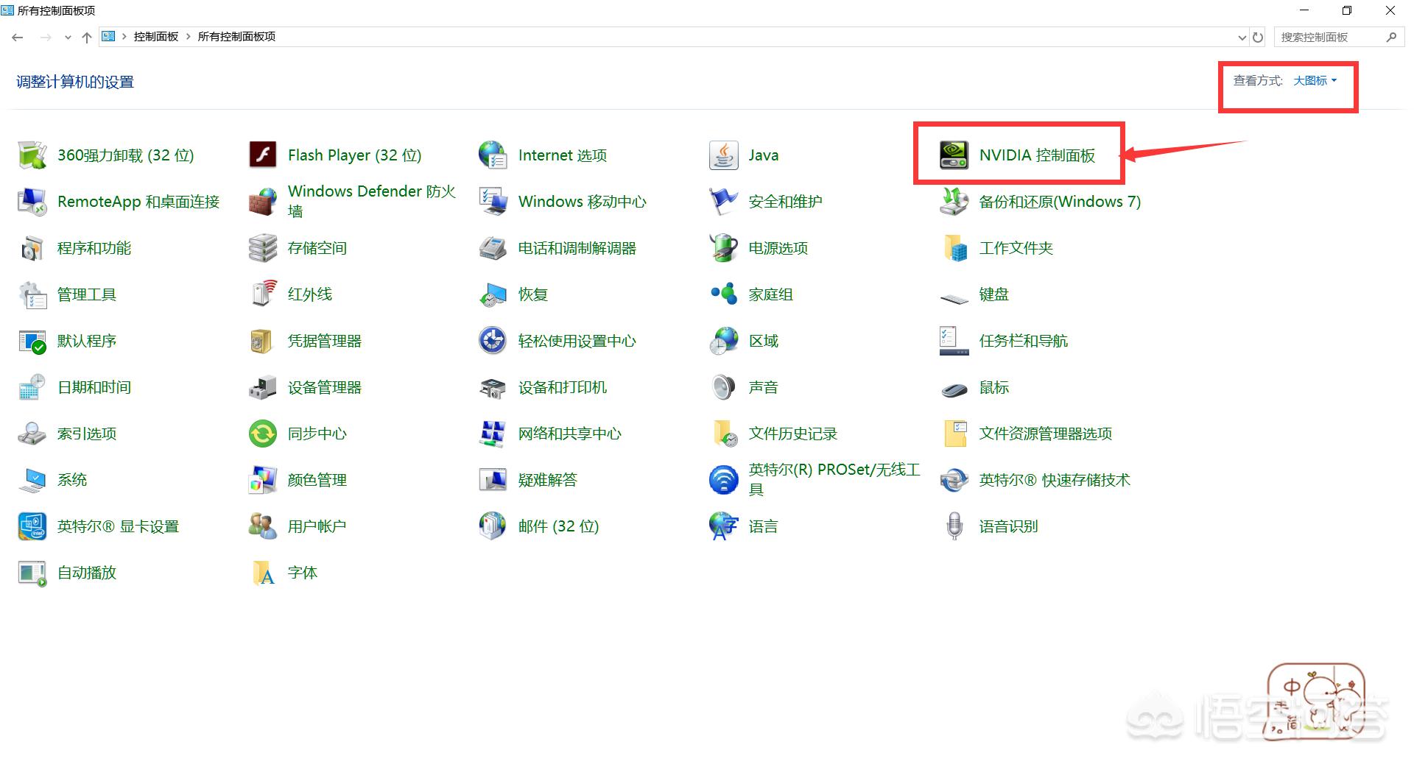Expand the recent locations dropdown arrow
1414x767 pixels.
pos(68,37)
